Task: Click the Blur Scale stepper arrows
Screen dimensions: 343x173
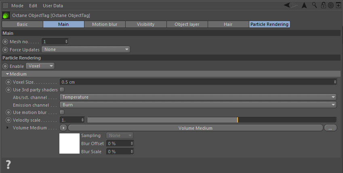Action: click(132, 152)
